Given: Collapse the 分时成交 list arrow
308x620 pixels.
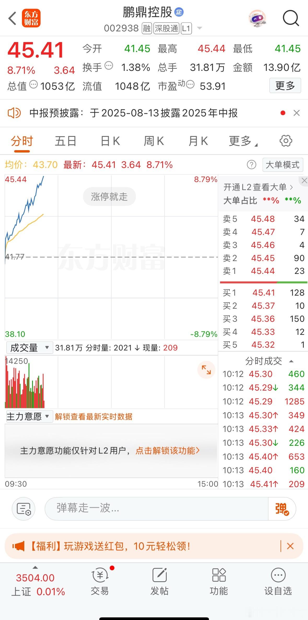Looking at the screenshot, I should 291,361.
